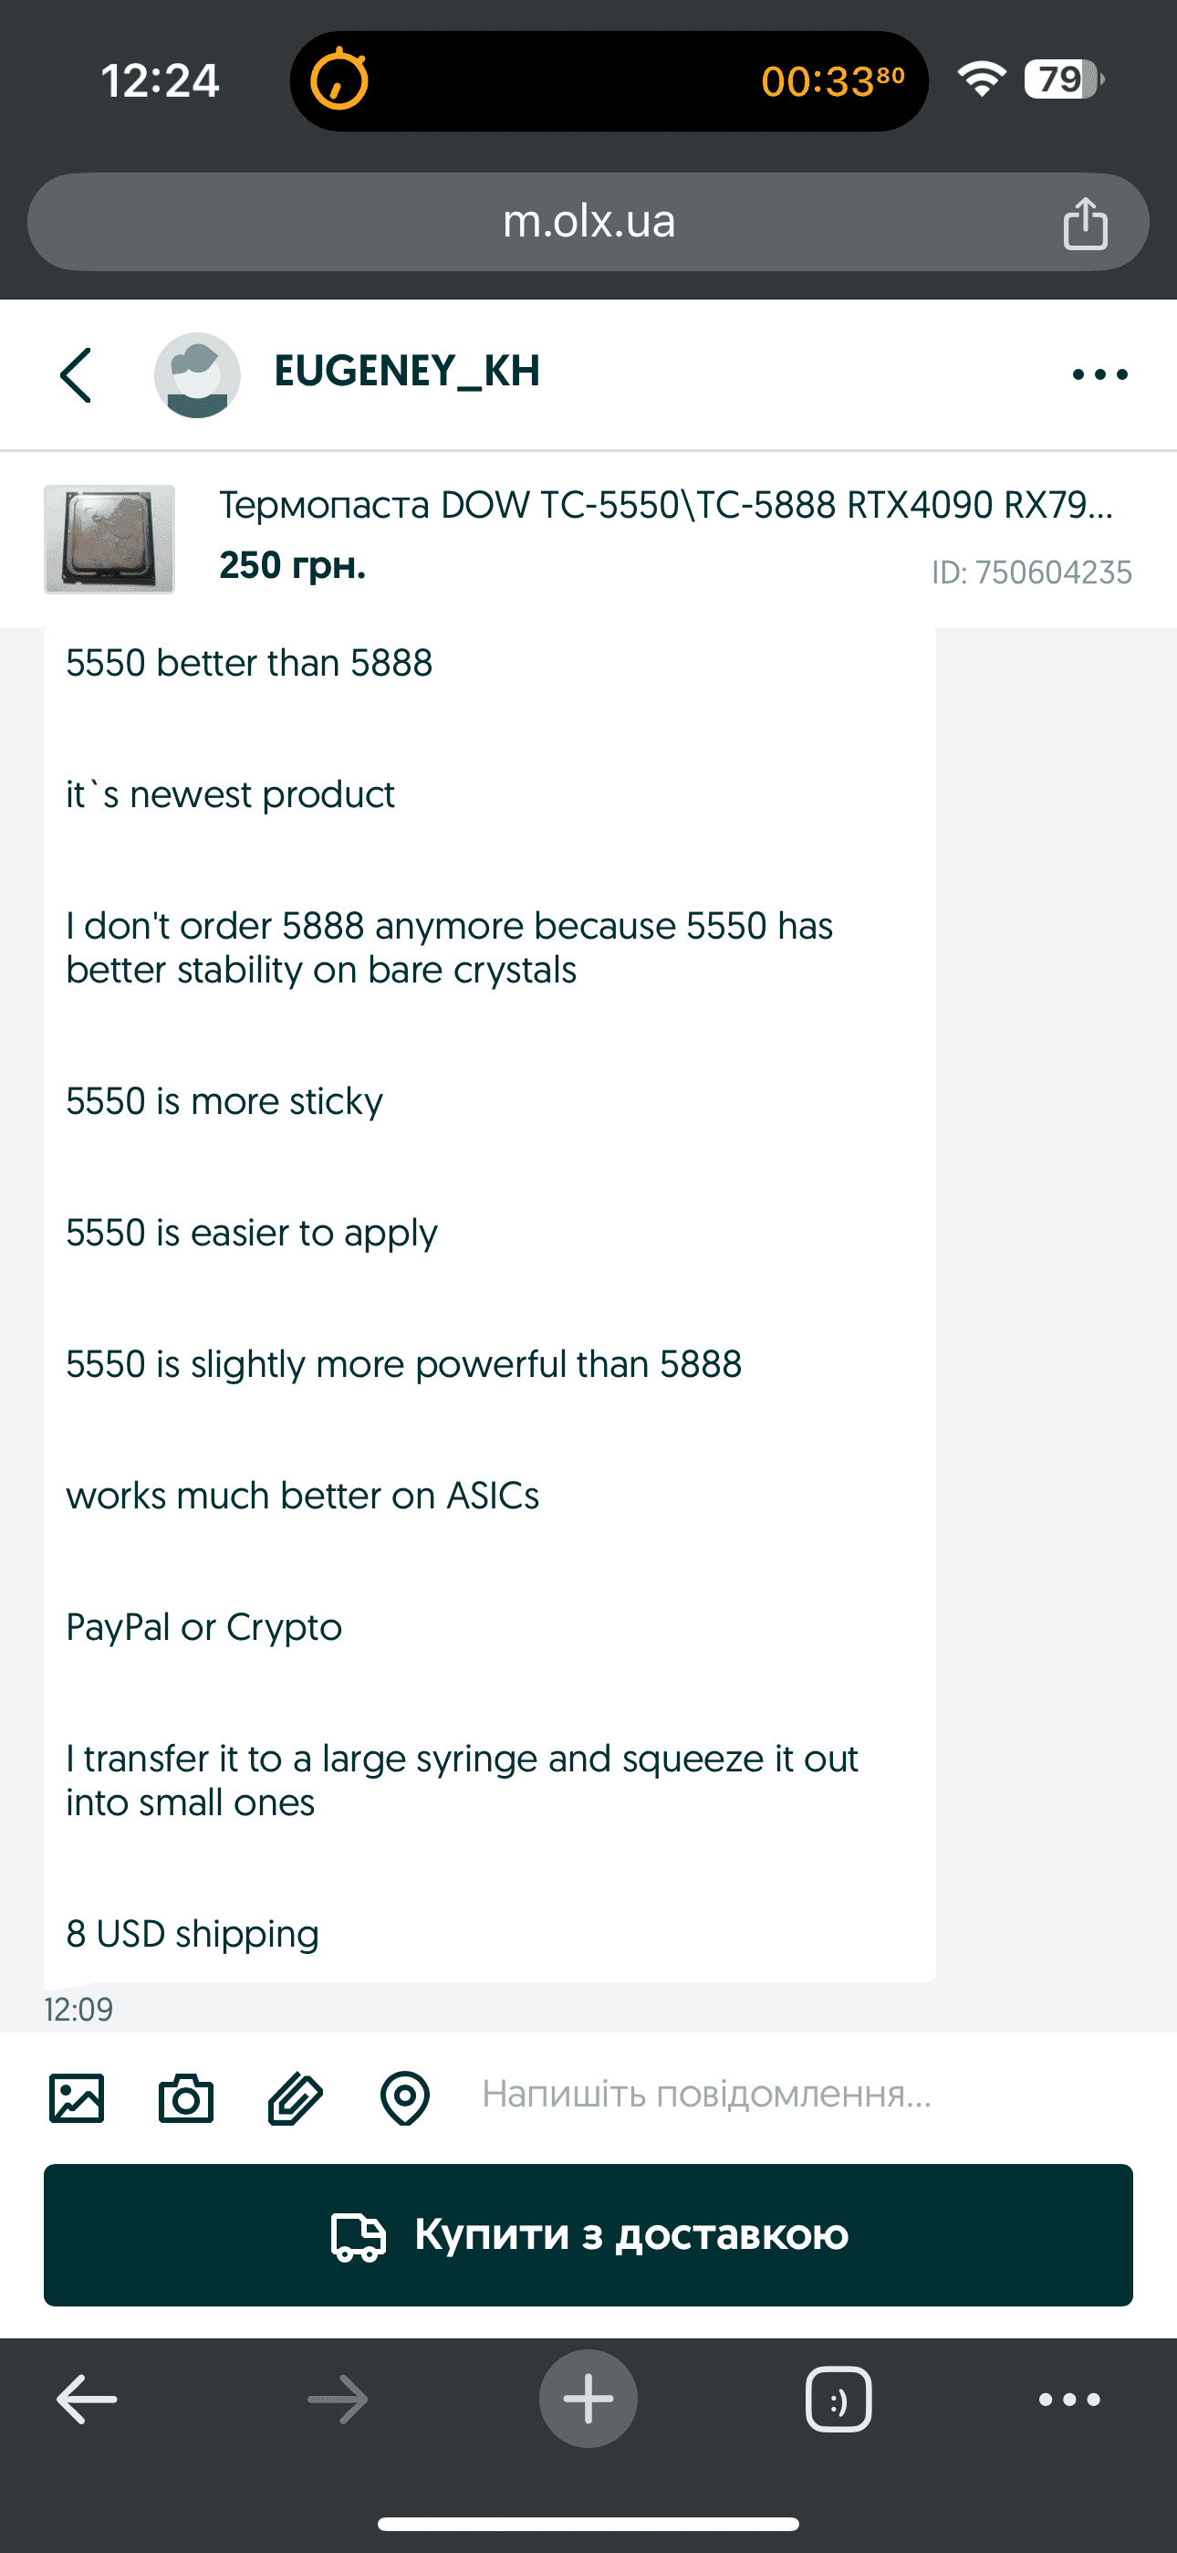Image resolution: width=1177 pixels, height=2553 pixels.
Task: Open camera to take photo
Action: [x=186, y=2098]
